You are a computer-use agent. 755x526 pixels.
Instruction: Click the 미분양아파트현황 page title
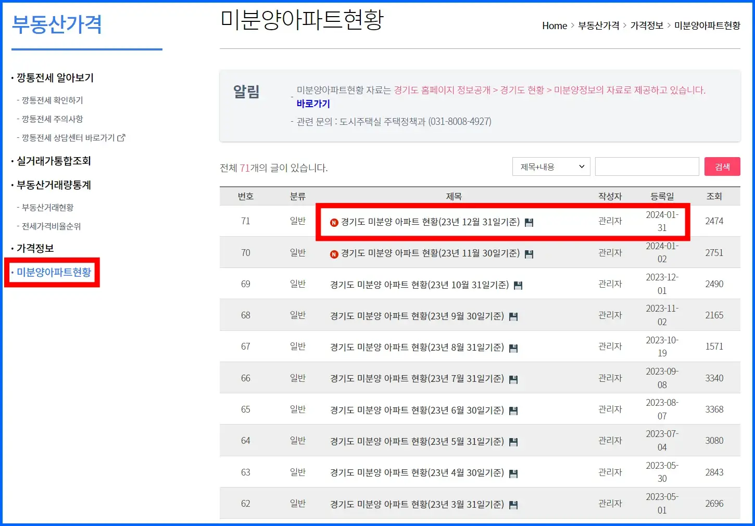302,19
